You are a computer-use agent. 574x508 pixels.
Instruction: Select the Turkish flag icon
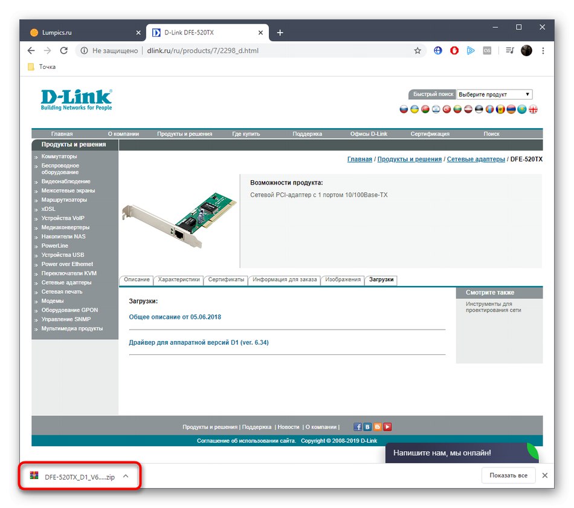tap(447, 109)
